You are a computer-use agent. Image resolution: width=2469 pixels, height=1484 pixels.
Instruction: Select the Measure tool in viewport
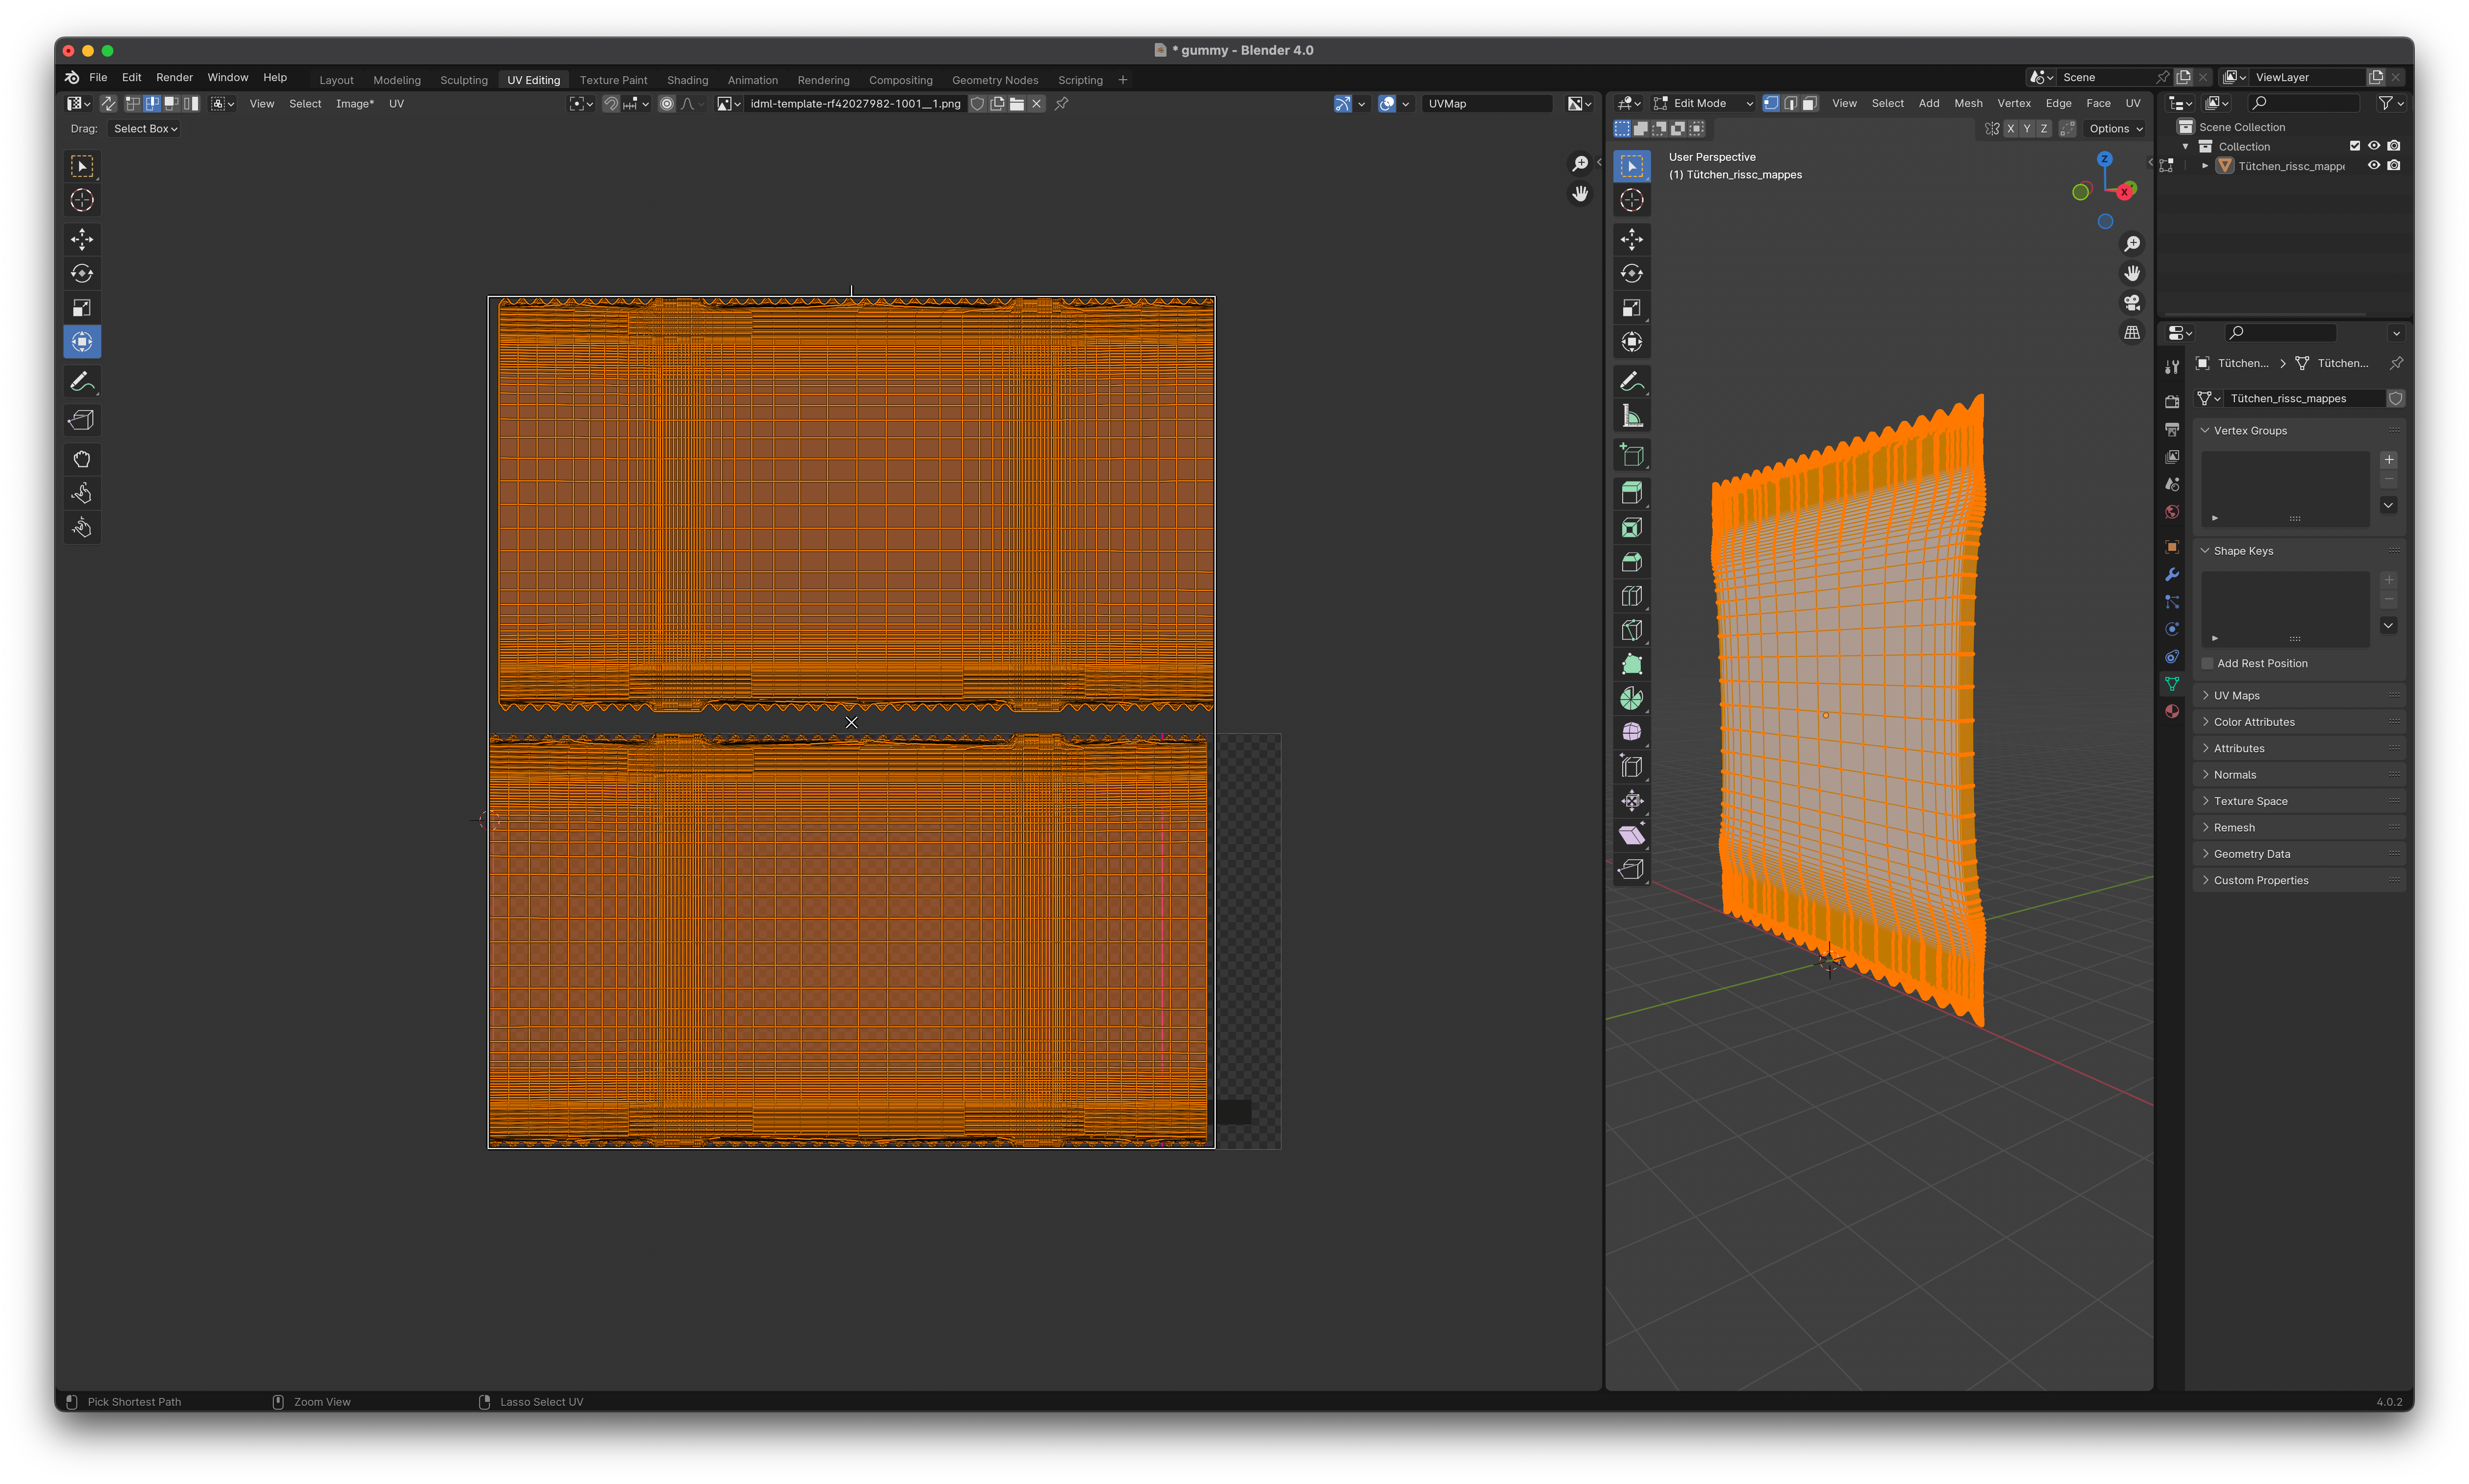pyautogui.click(x=1631, y=416)
